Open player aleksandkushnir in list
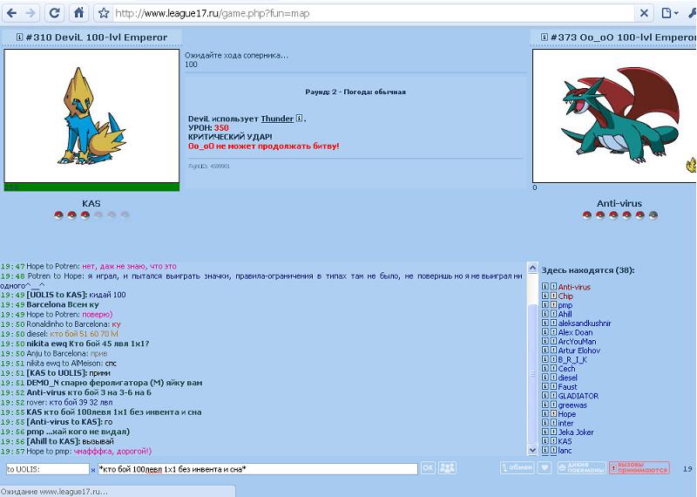The width and height of the screenshot is (697, 497). click(x=585, y=323)
